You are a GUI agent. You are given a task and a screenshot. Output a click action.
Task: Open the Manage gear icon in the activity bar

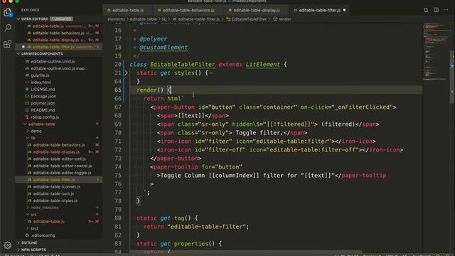(8, 245)
